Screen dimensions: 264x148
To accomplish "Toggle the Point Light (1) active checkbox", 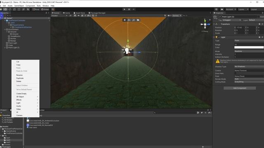I will pos(220,17).
